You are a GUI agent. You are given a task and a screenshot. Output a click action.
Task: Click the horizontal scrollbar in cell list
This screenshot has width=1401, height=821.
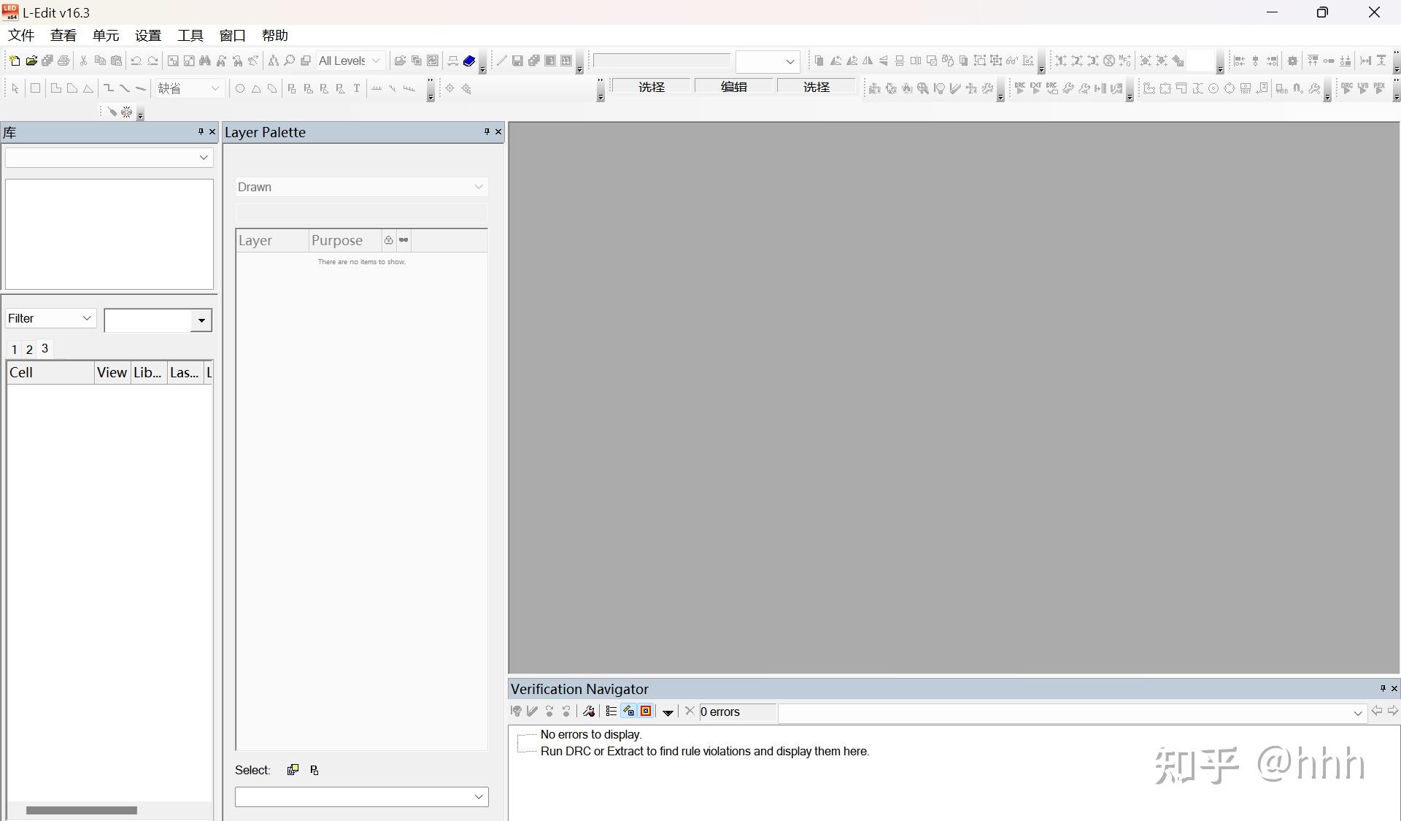[82, 810]
